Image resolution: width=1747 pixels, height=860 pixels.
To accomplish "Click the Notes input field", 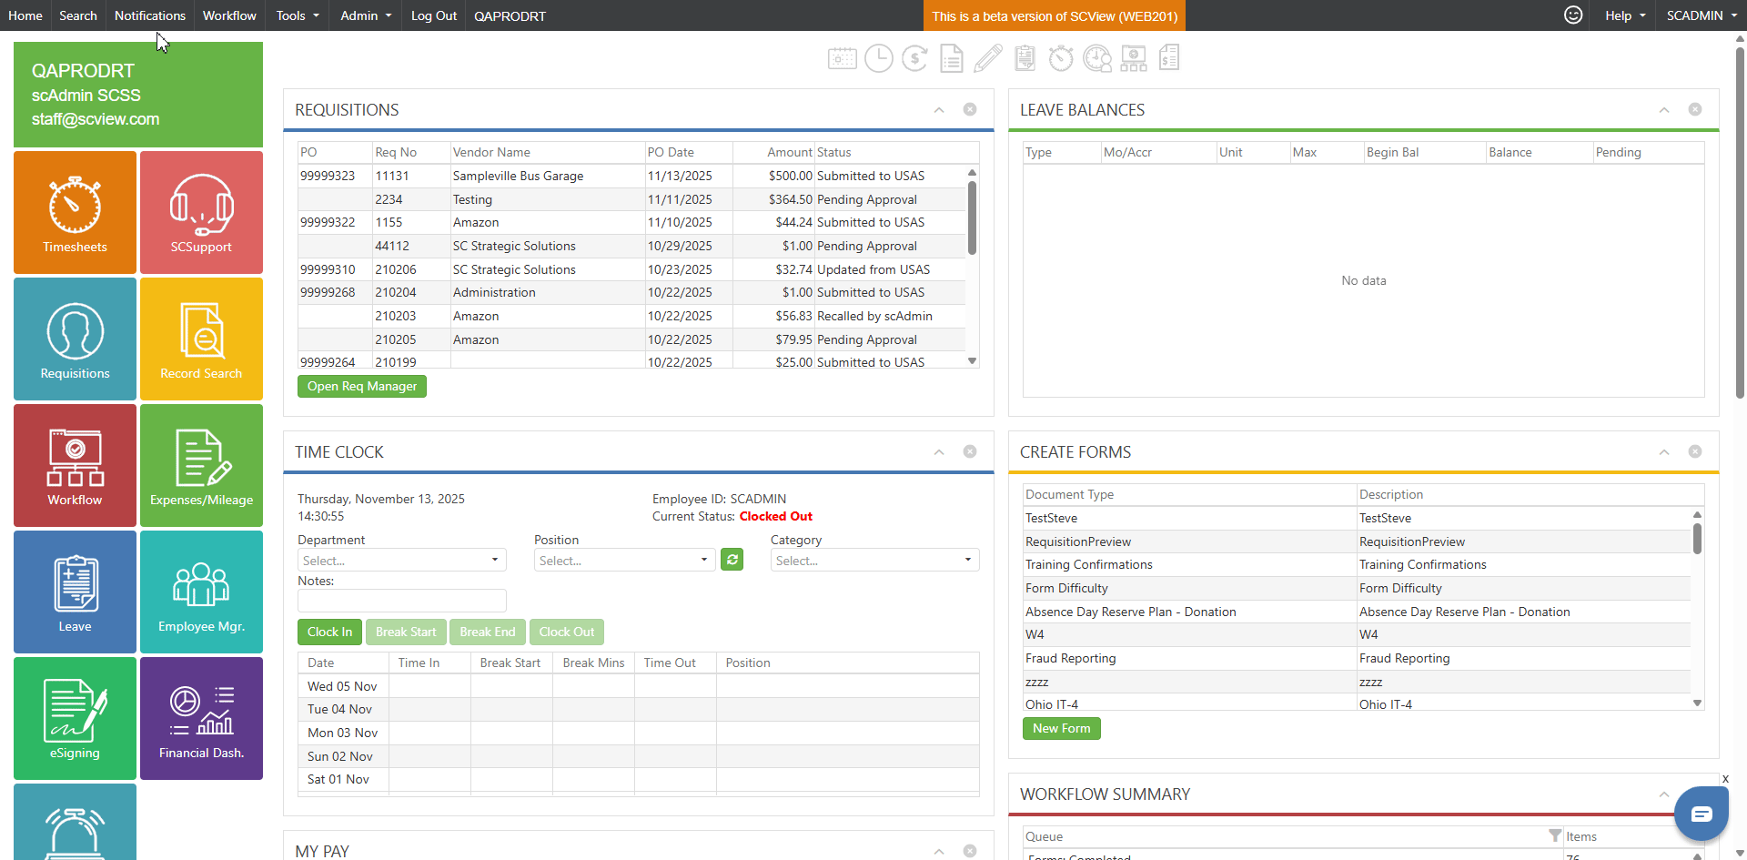I will [x=402, y=601].
